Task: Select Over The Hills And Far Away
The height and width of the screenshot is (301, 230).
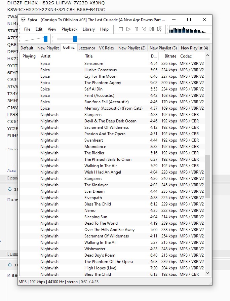Action: coord(112,230)
